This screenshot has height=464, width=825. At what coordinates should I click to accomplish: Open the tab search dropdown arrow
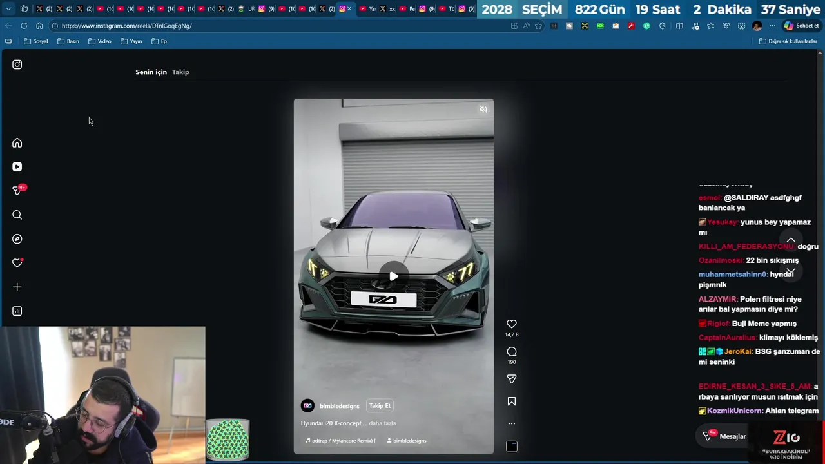8,9
